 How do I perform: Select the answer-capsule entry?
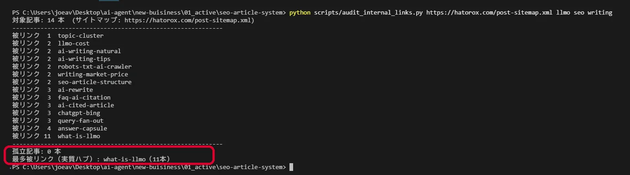[83, 129]
